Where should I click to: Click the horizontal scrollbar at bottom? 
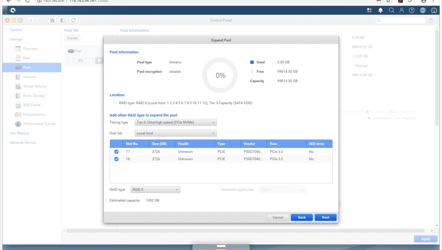tap(246, 231)
